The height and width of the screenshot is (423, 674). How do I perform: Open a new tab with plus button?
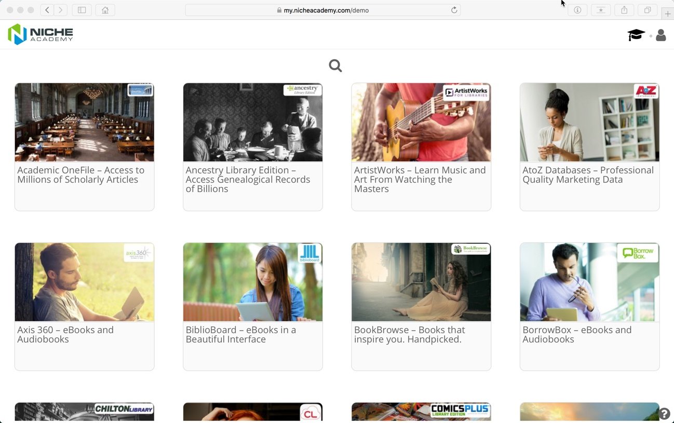(x=668, y=13)
